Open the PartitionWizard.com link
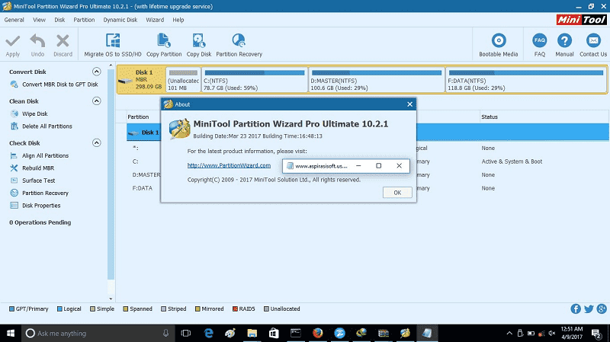This screenshot has width=610, height=342. (x=229, y=165)
